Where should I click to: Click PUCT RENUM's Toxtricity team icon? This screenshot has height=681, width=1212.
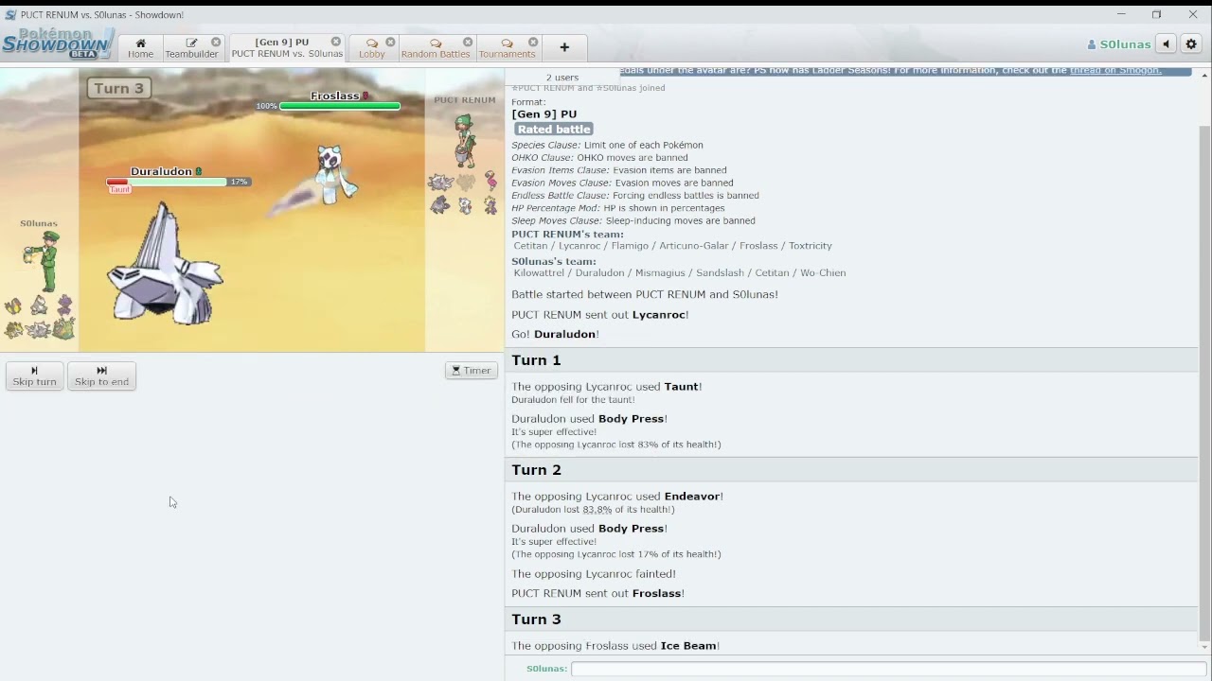pyautogui.click(x=490, y=204)
